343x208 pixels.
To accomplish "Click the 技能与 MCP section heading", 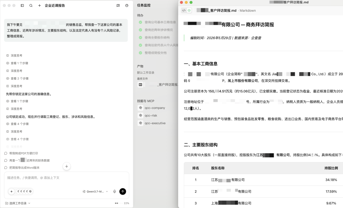I will (x=145, y=101).
